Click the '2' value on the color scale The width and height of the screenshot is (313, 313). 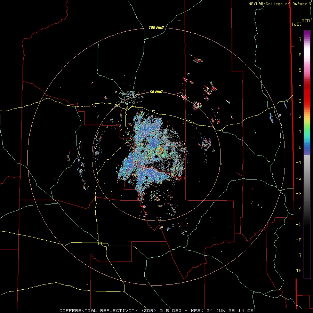(300, 117)
